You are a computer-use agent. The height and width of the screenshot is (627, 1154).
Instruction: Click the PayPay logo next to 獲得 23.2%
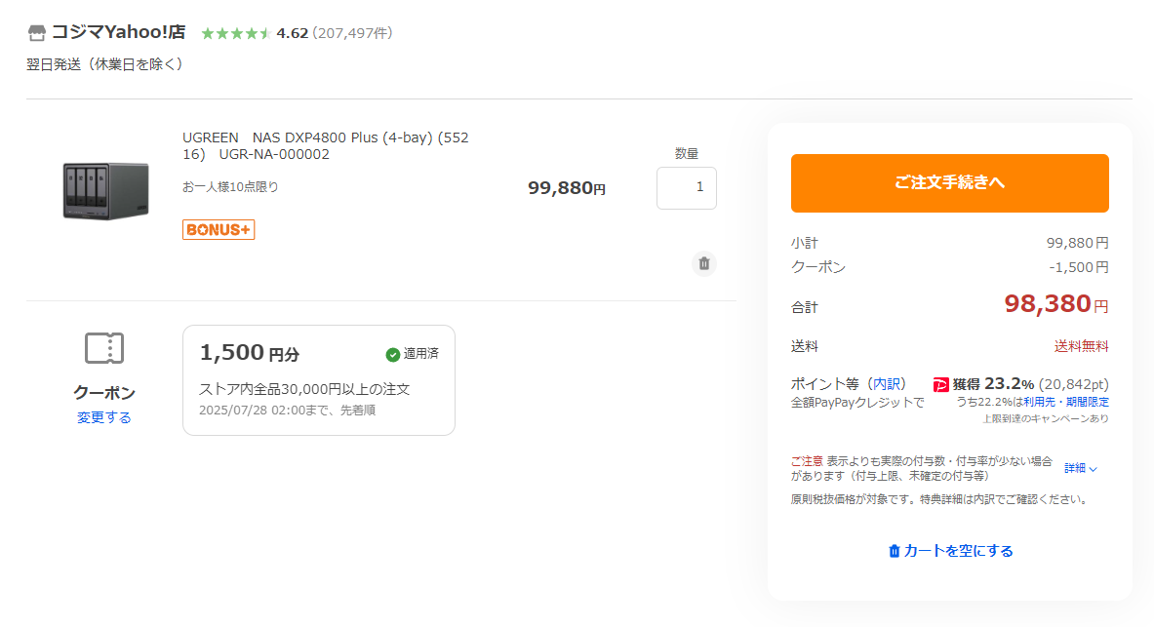[x=940, y=384]
